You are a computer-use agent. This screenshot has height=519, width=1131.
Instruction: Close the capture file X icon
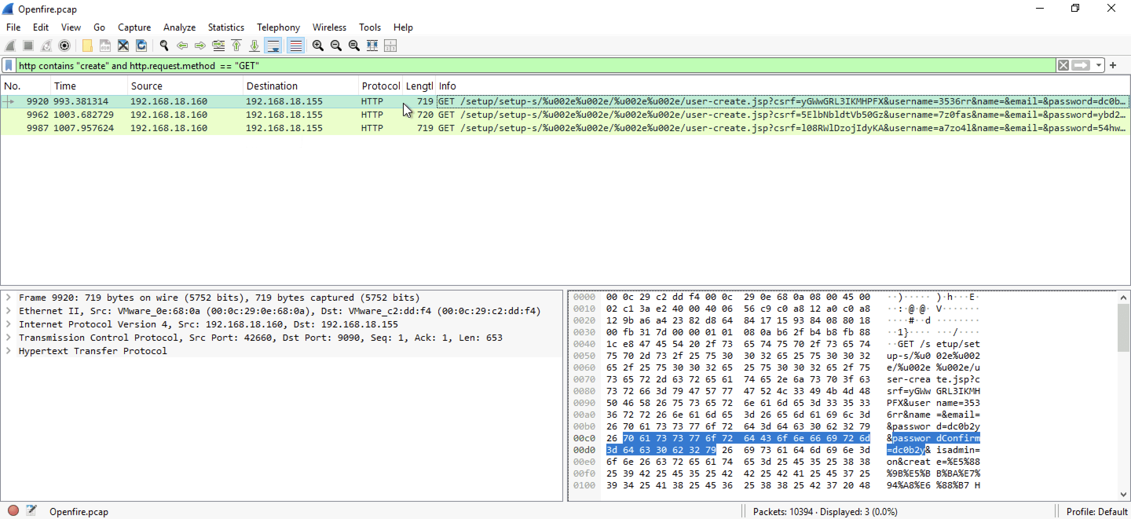[x=123, y=46]
